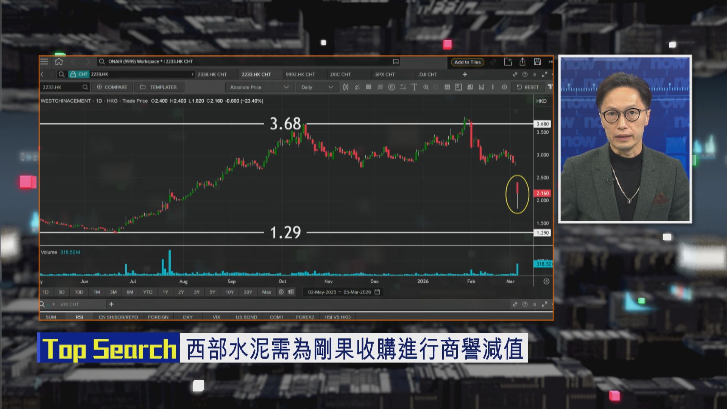Open the chart grid layout icon
The width and height of the screenshot is (727, 409).
point(448,87)
